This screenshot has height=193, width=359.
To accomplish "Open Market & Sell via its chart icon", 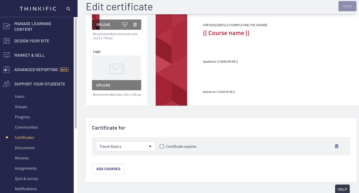I will tap(6, 55).
